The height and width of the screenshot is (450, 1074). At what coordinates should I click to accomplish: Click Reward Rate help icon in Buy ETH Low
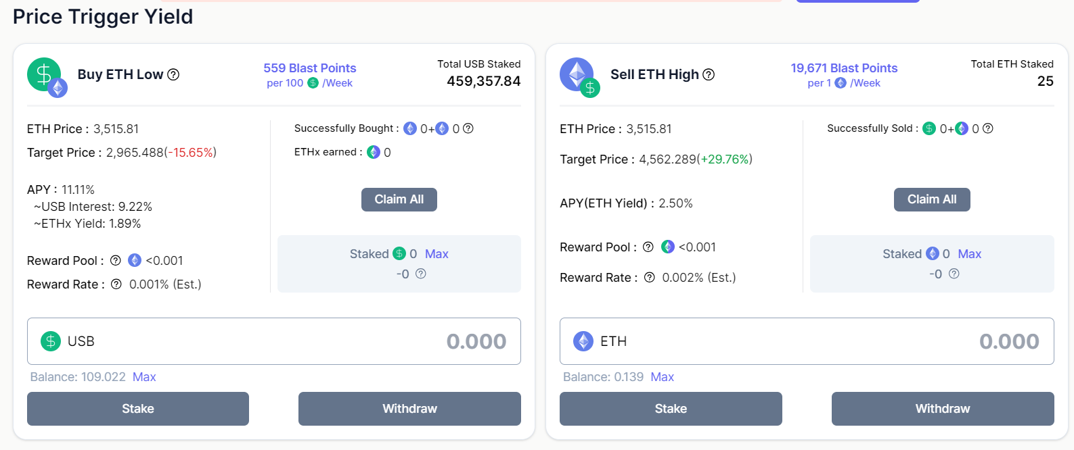(x=116, y=284)
